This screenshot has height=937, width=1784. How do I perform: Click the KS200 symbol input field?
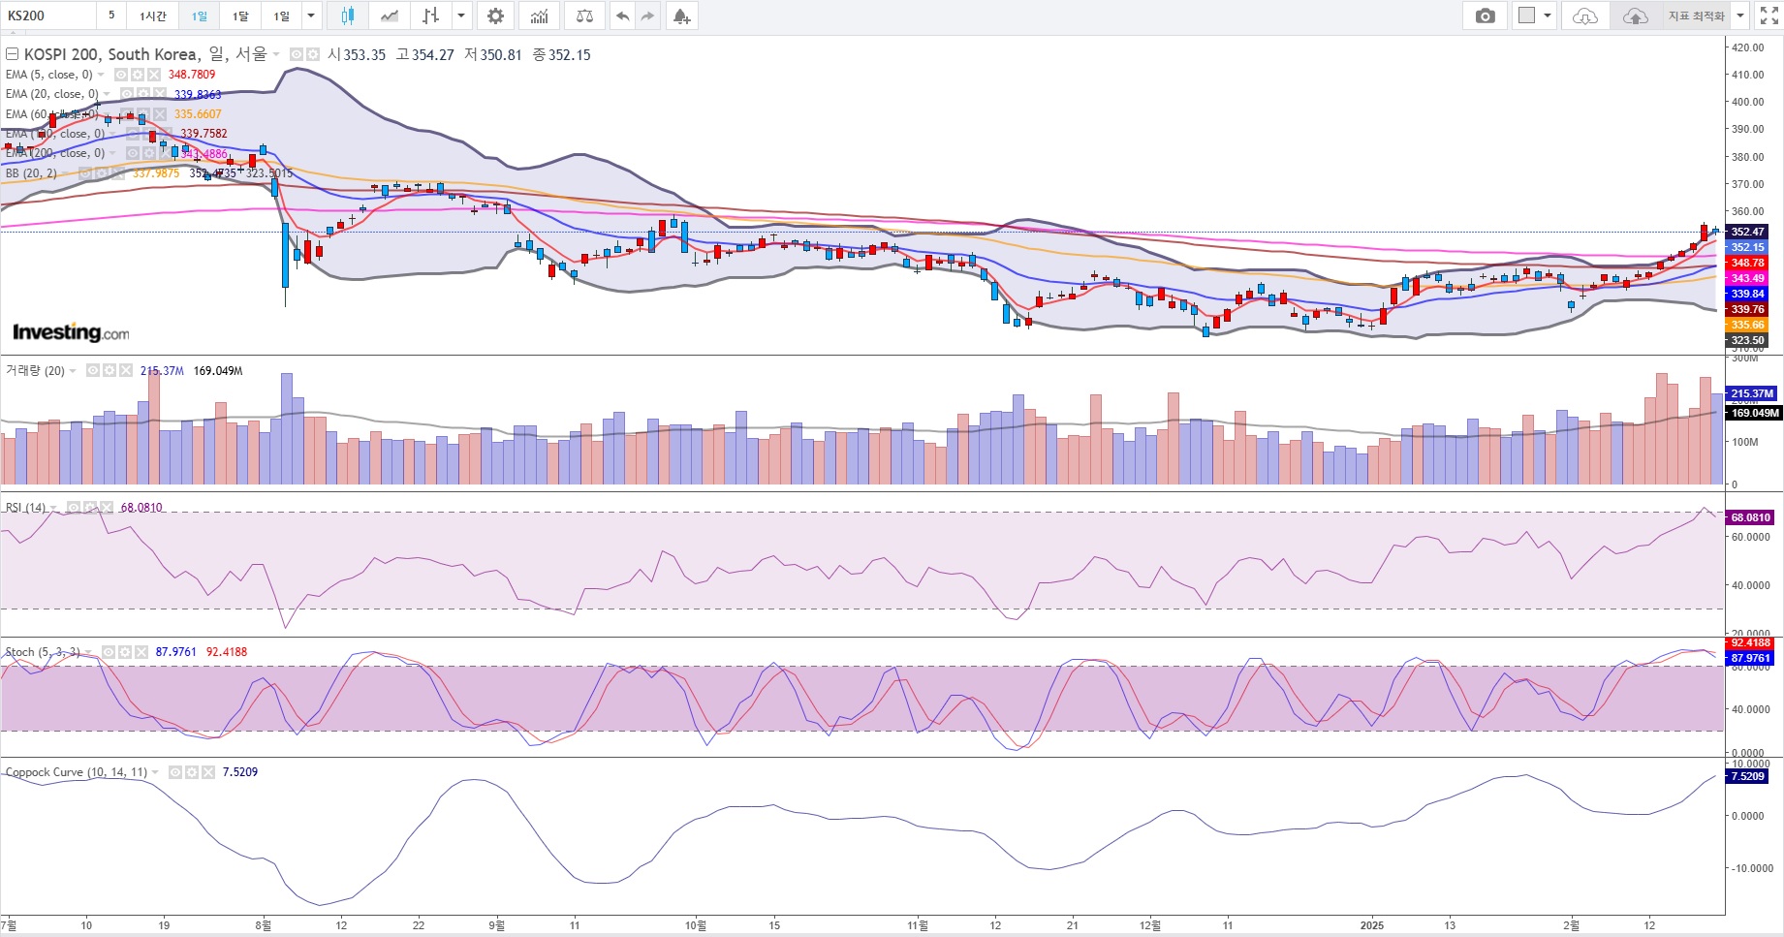[x=48, y=16]
